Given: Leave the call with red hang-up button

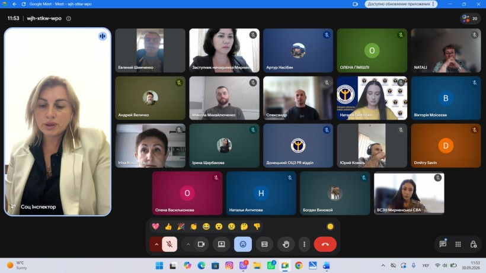Looking at the screenshot, I should (325, 244).
